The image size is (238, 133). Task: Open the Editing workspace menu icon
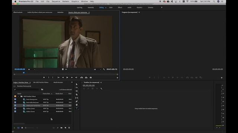coord(106,7)
